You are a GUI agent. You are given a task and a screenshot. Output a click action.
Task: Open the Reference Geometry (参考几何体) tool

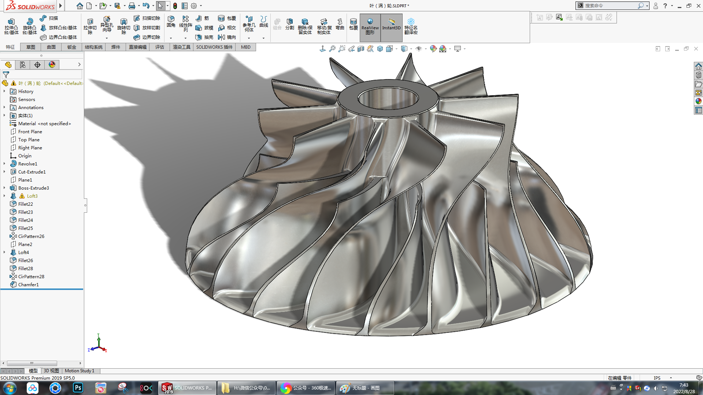click(249, 23)
